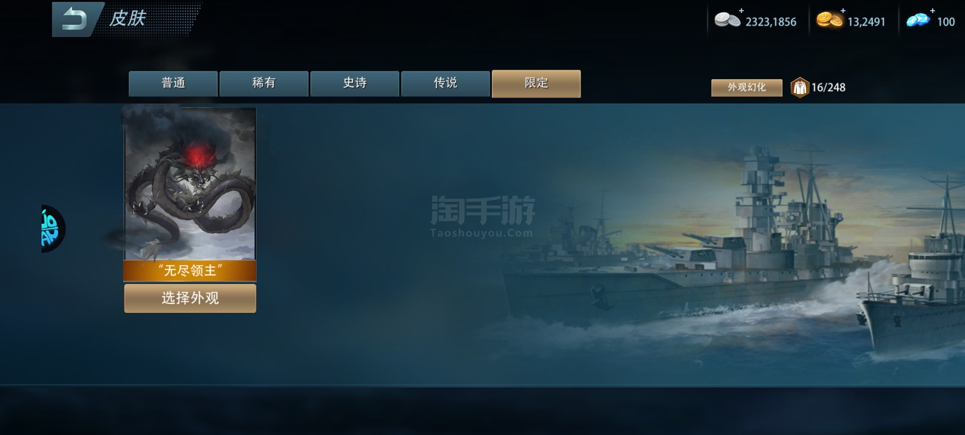
Task: Tap the 16/248 skin count
Action: click(828, 87)
